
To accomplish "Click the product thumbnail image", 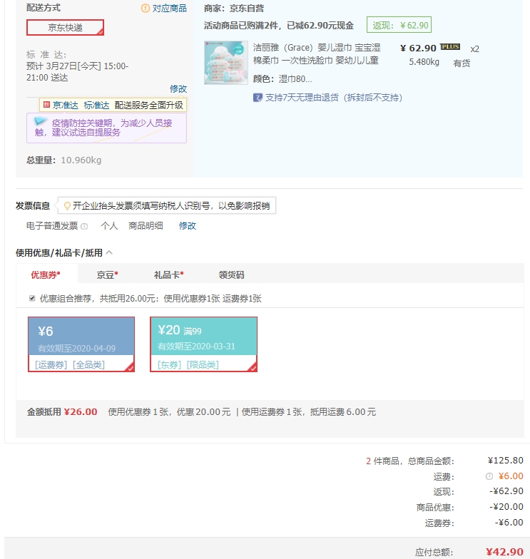I will [226, 63].
